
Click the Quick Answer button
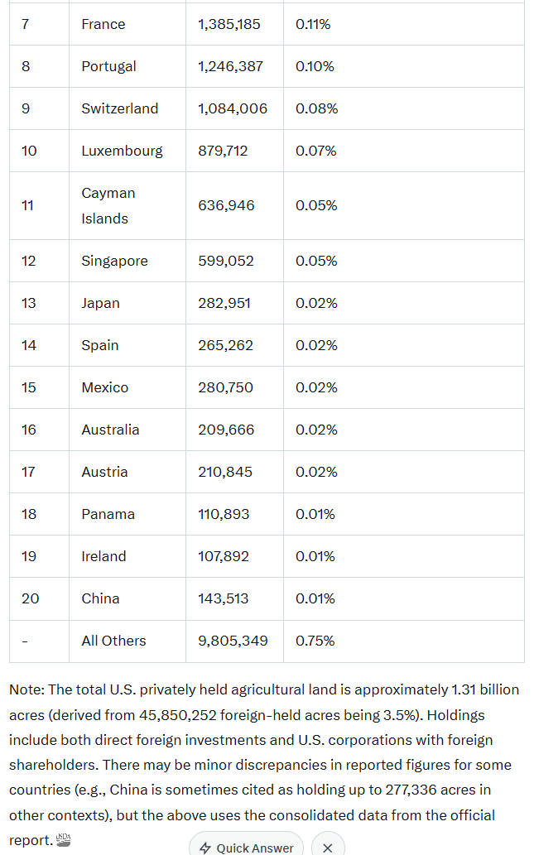click(246, 848)
